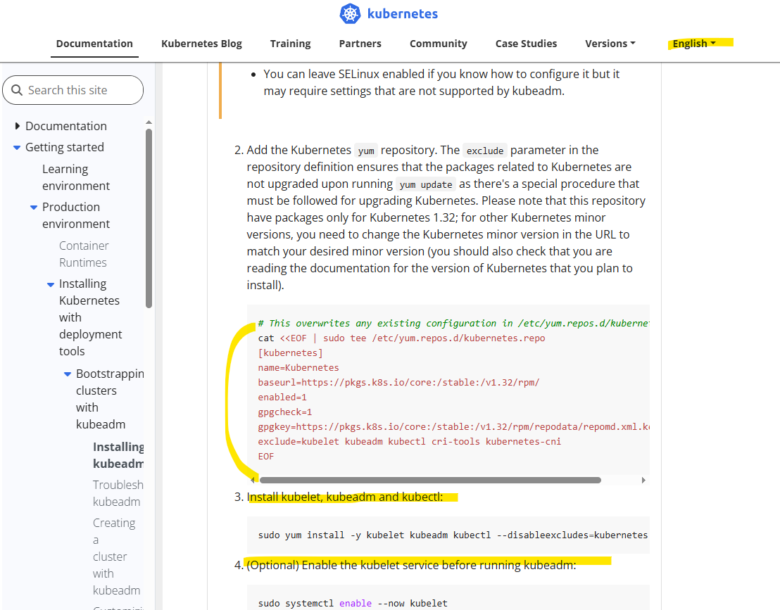This screenshot has height=610, width=780.
Task: Click the inline 'yum' code text
Action: pyautogui.click(x=366, y=151)
